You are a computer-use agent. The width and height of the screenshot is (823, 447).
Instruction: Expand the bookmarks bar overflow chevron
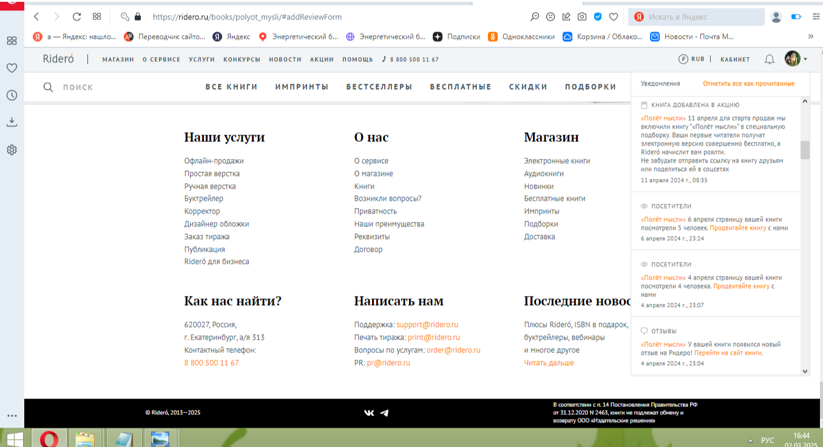[x=810, y=36]
